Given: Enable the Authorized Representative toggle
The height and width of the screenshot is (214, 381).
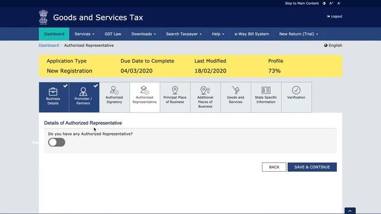Looking at the screenshot, I should coord(57,142).
